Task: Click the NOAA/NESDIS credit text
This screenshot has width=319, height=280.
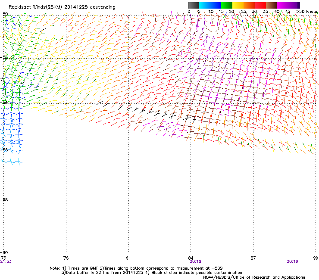Action: [254, 277]
